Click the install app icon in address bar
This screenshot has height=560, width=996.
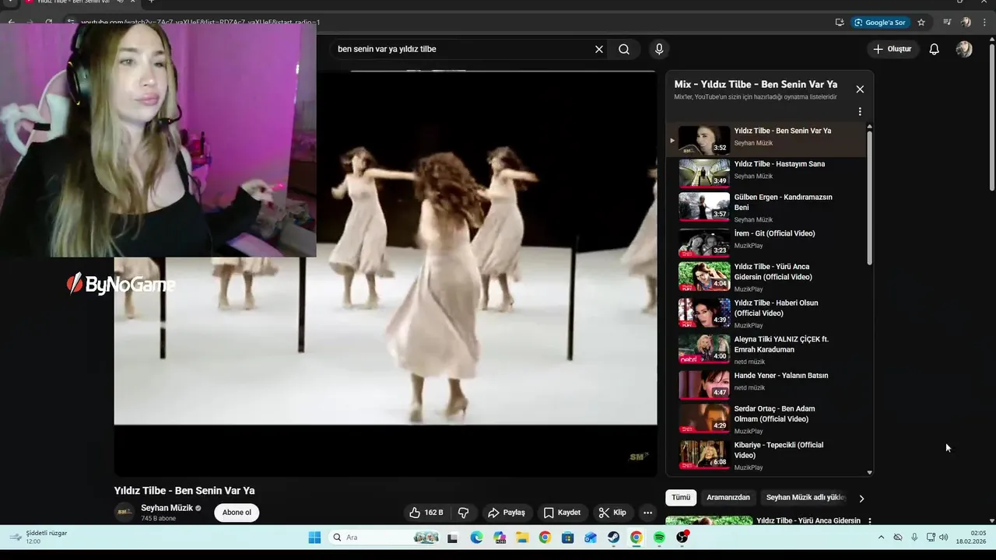(840, 23)
